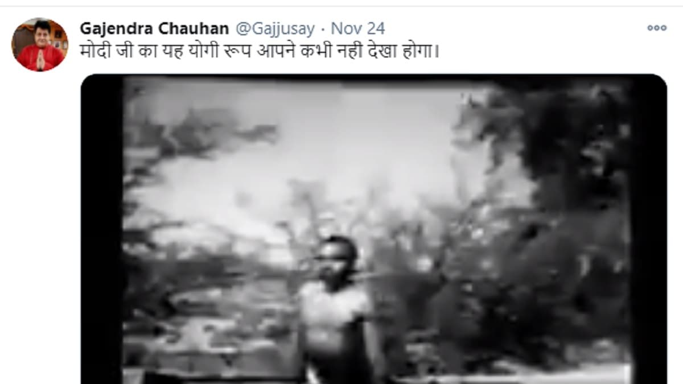Click the right black letterbox bar of video

[648, 229]
